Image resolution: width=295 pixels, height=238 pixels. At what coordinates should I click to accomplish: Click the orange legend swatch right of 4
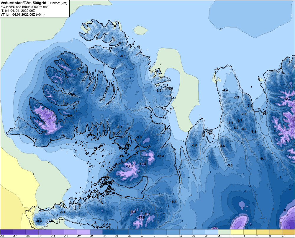288,232
